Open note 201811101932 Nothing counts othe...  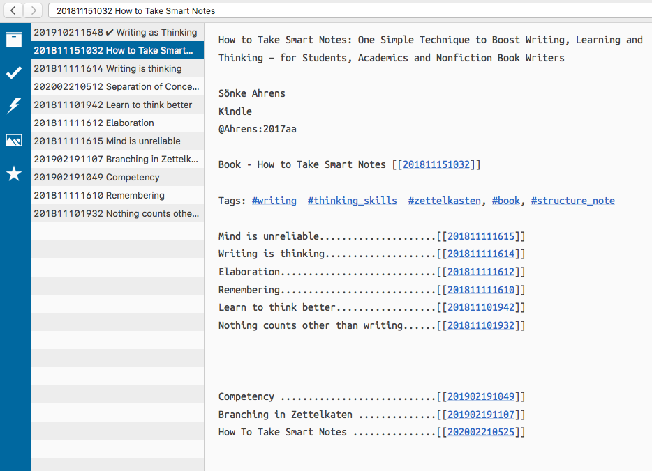pos(117,213)
